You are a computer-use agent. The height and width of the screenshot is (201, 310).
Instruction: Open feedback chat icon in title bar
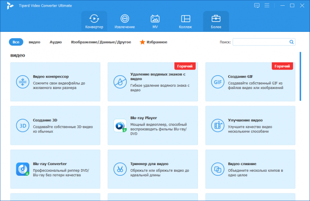tap(256, 5)
